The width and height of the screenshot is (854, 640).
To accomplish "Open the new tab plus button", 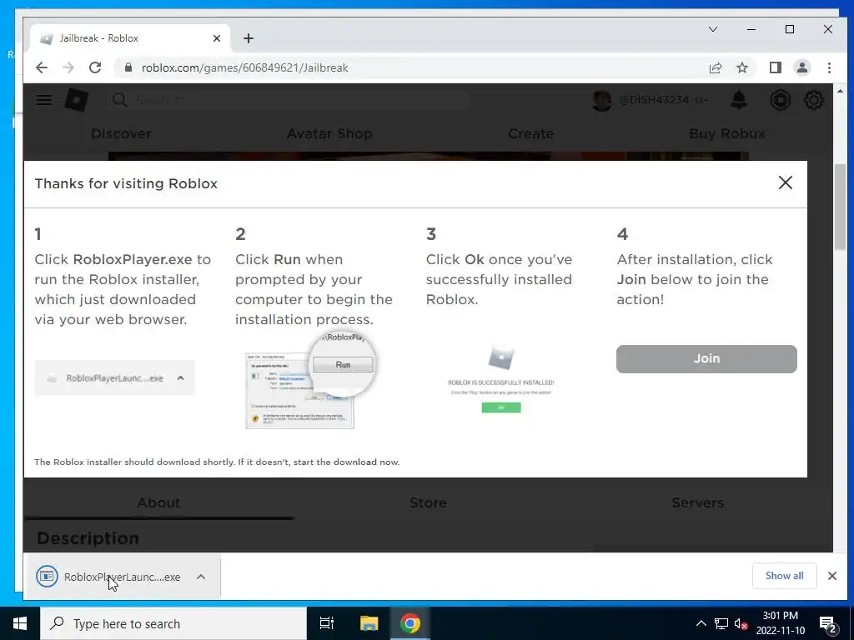I will [249, 38].
